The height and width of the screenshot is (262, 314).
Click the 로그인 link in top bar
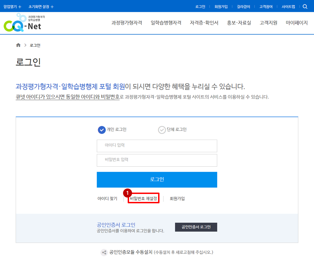[x=200, y=7]
